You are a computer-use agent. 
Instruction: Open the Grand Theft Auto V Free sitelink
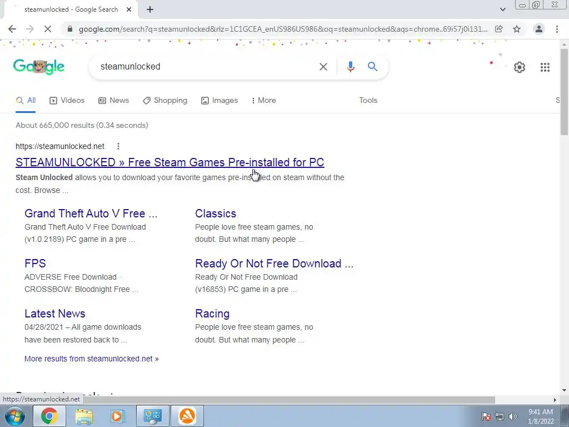[91, 213]
